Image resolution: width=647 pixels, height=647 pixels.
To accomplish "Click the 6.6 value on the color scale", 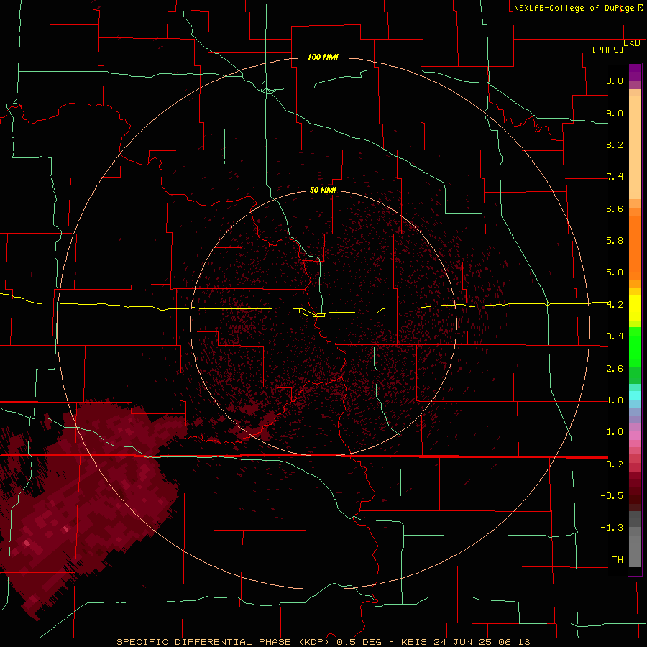I will click(615, 208).
